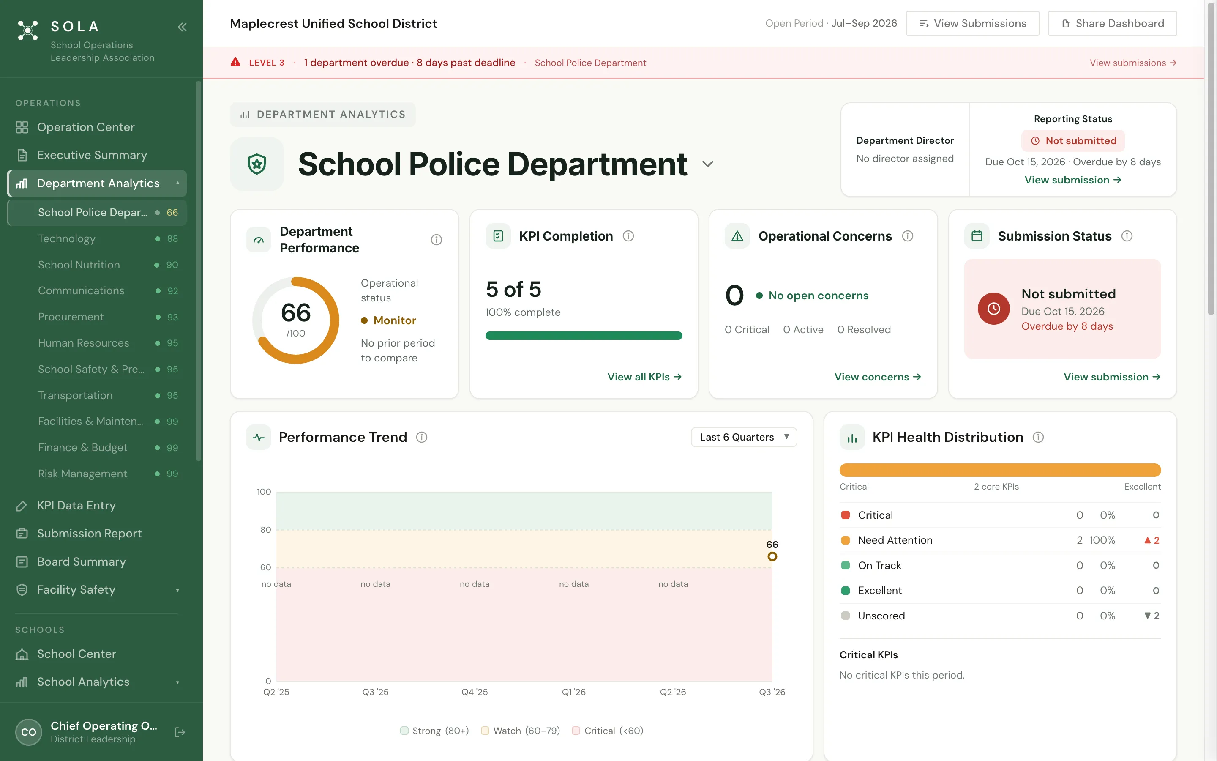Screen dimensions: 1217x761
Task: Click the Share Dashboard button
Action: [1112, 24]
